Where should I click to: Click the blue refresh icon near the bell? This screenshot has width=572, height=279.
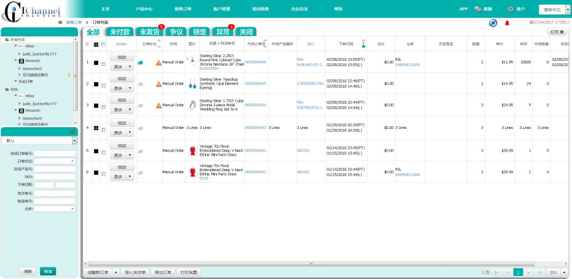(493, 23)
